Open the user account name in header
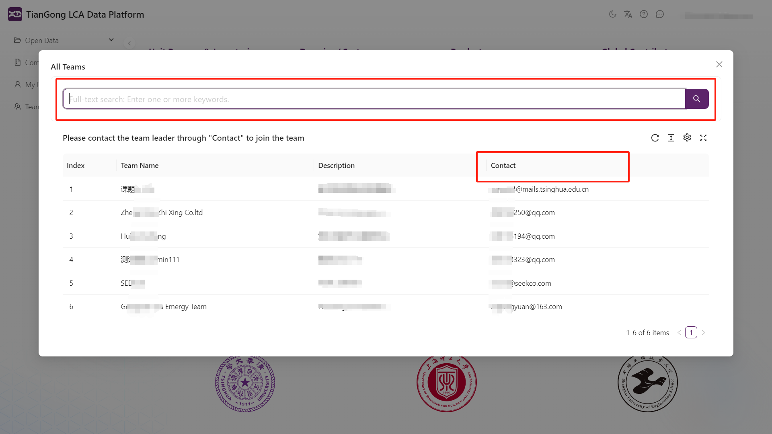The image size is (772, 434). click(x=719, y=15)
